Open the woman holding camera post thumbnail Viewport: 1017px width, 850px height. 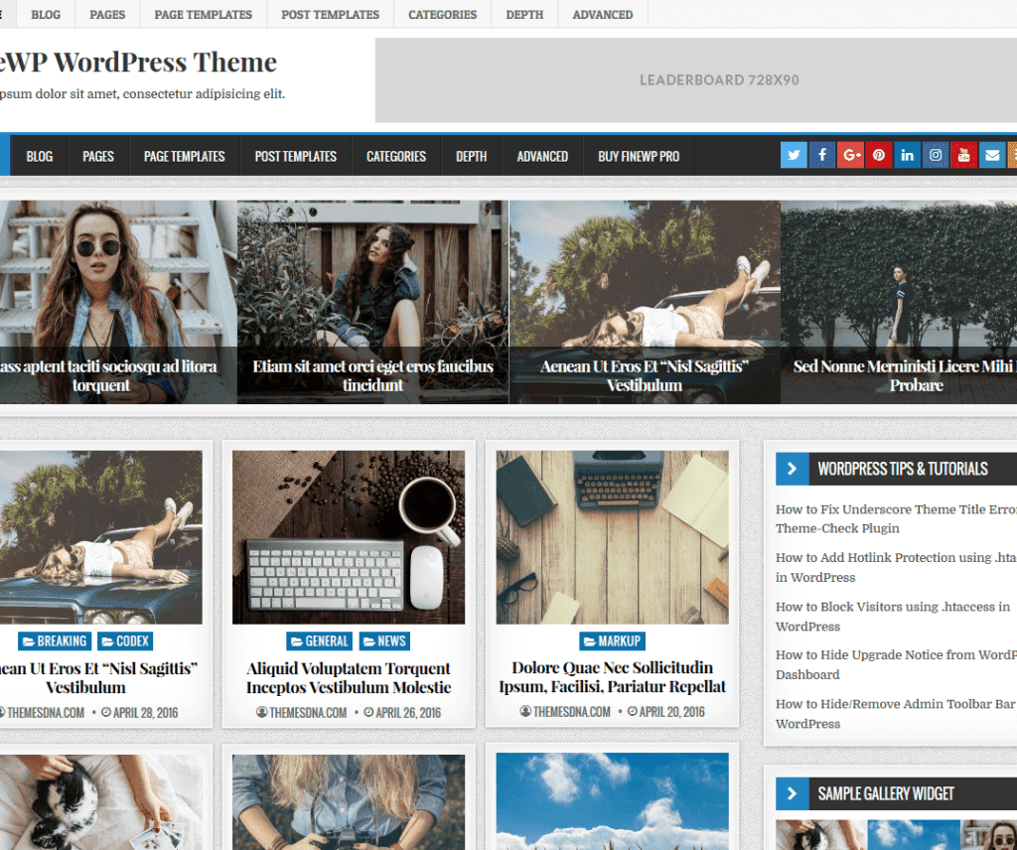coord(349,802)
